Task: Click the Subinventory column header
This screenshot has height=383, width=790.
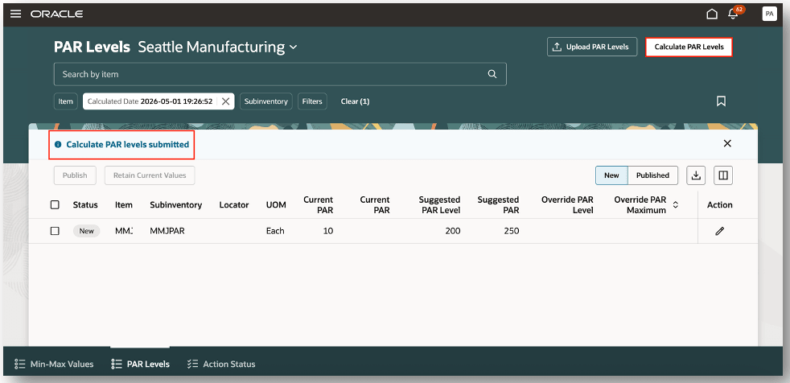Action: (176, 204)
